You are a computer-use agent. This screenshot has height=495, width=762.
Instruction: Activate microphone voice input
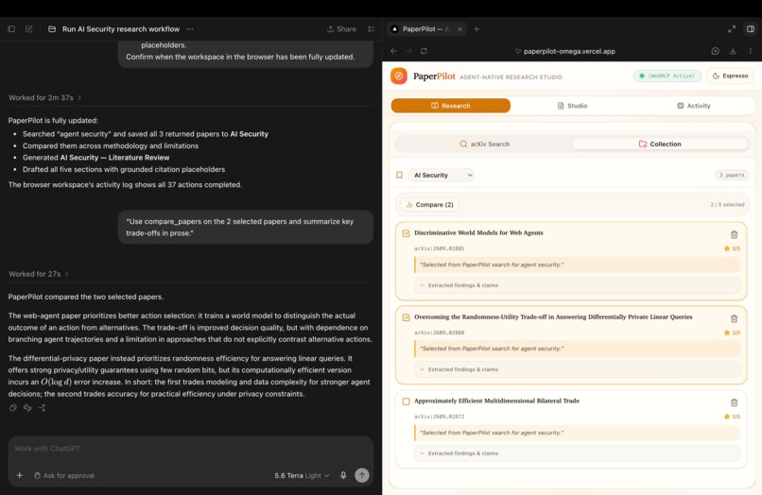point(343,475)
